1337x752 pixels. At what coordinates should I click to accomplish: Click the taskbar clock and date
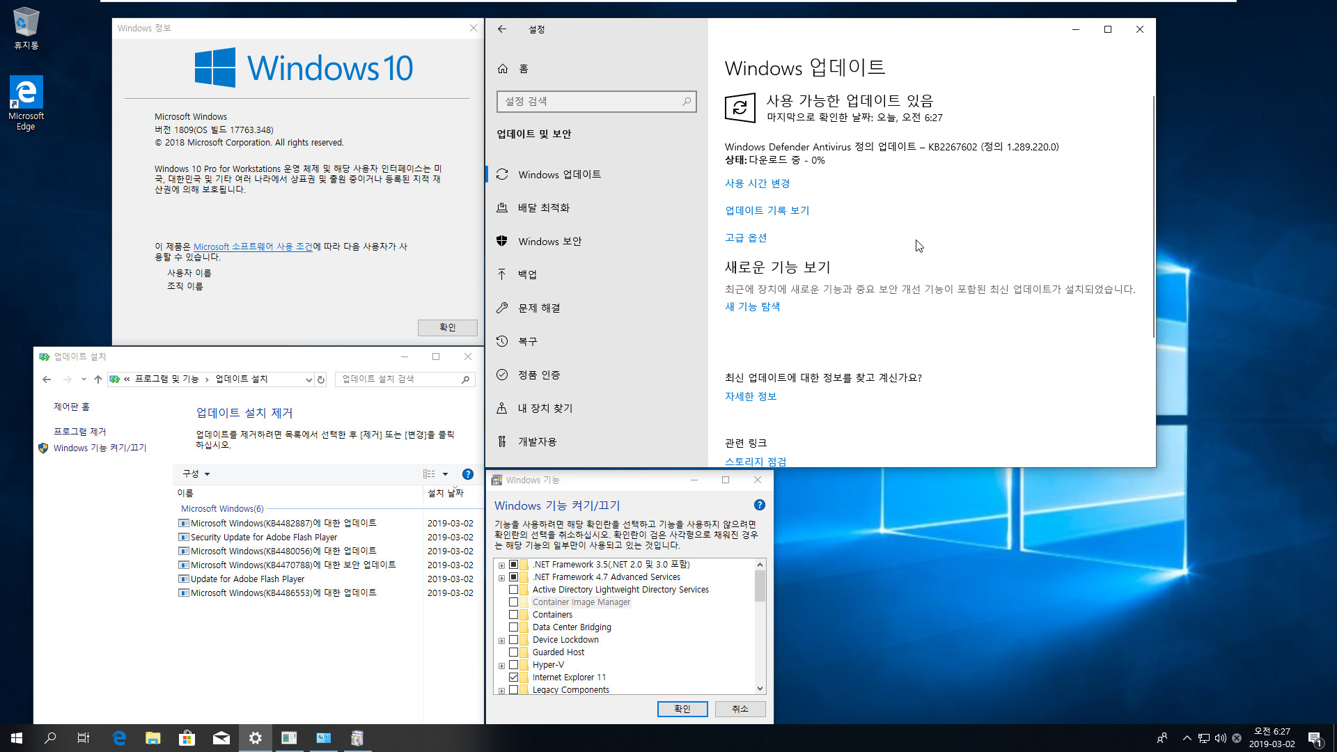click(x=1272, y=738)
